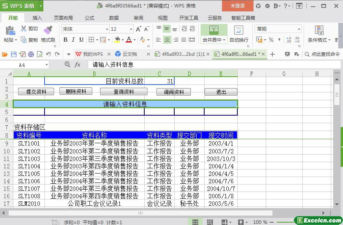Viewport: 343px width, 225px height.
Task: Switch to the 公式 ribbon tab
Action: pyautogui.click(x=89, y=18)
